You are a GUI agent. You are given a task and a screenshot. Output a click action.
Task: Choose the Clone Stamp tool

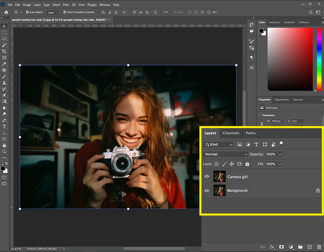click(4, 83)
